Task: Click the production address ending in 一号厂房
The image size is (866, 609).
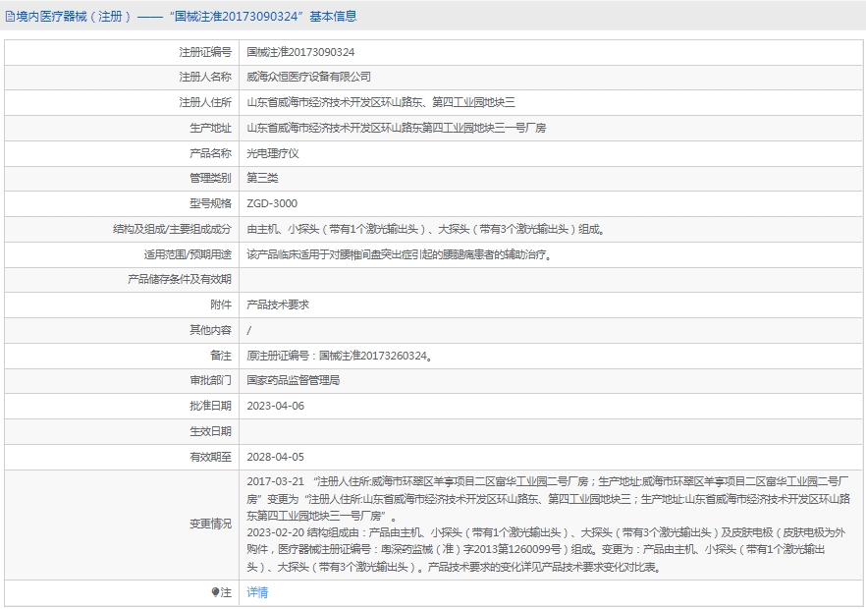Action: [x=396, y=128]
